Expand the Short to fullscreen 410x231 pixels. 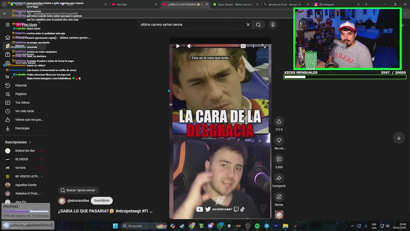pyautogui.click(x=264, y=46)
